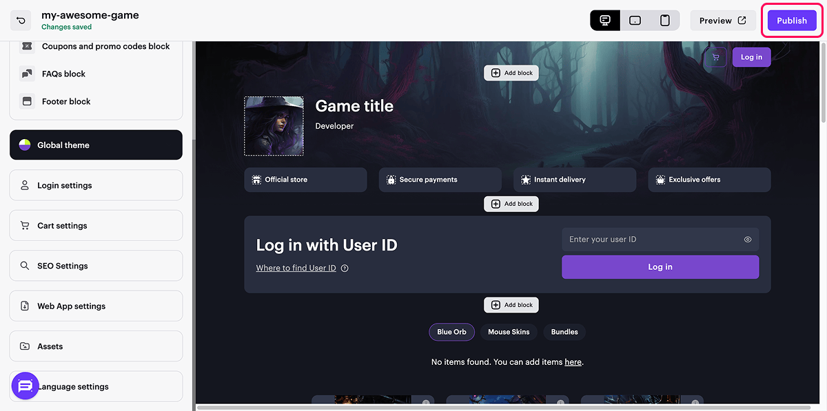
Task: Add block above the game title
Action: pyautogui.click(x=511, y=73)
